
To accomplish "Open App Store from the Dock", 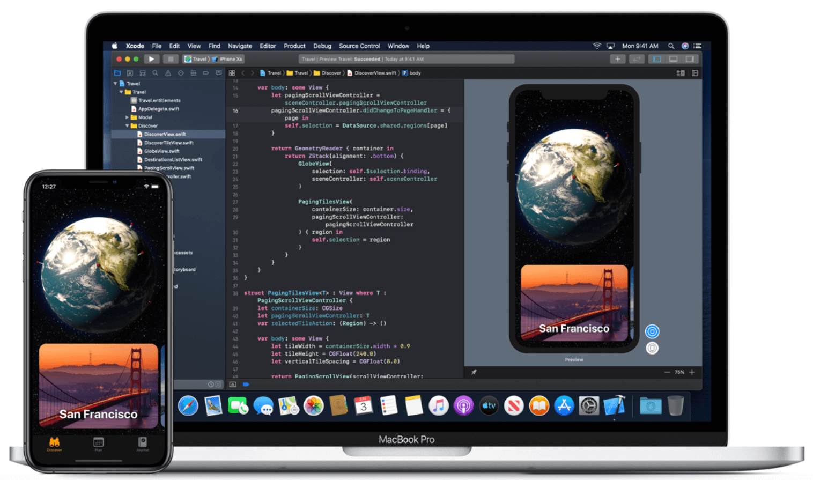I will point(564,406).
